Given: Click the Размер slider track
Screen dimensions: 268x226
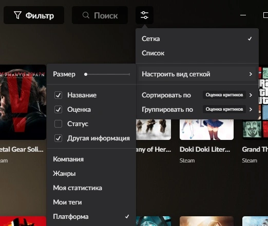Looking at the screenshot, I should click(x=107, y=74).
